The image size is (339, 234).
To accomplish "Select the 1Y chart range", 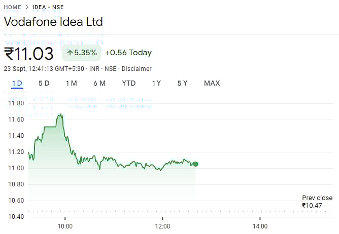I will pos(157,83).
